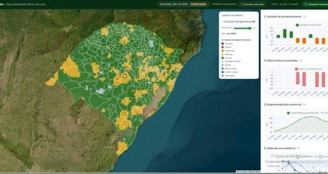Click the jul/25 – jun/26 period text

tap(284, 4)
